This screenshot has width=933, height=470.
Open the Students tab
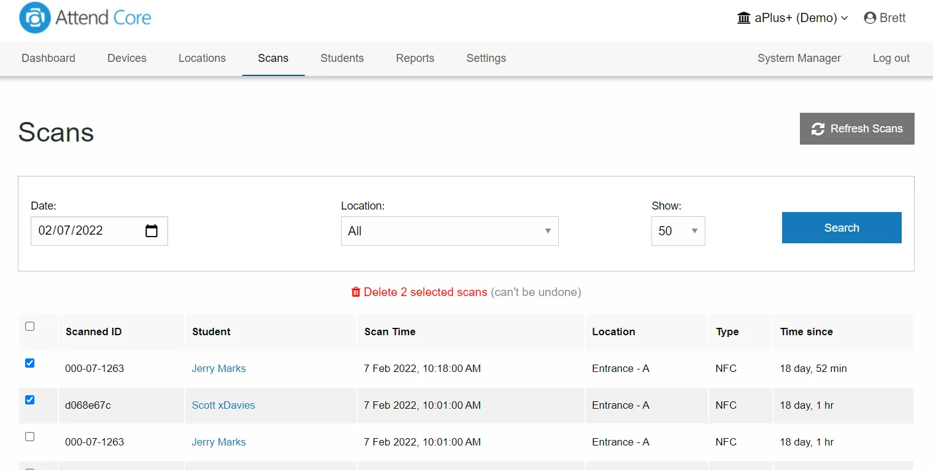click(x=342, y=58)
